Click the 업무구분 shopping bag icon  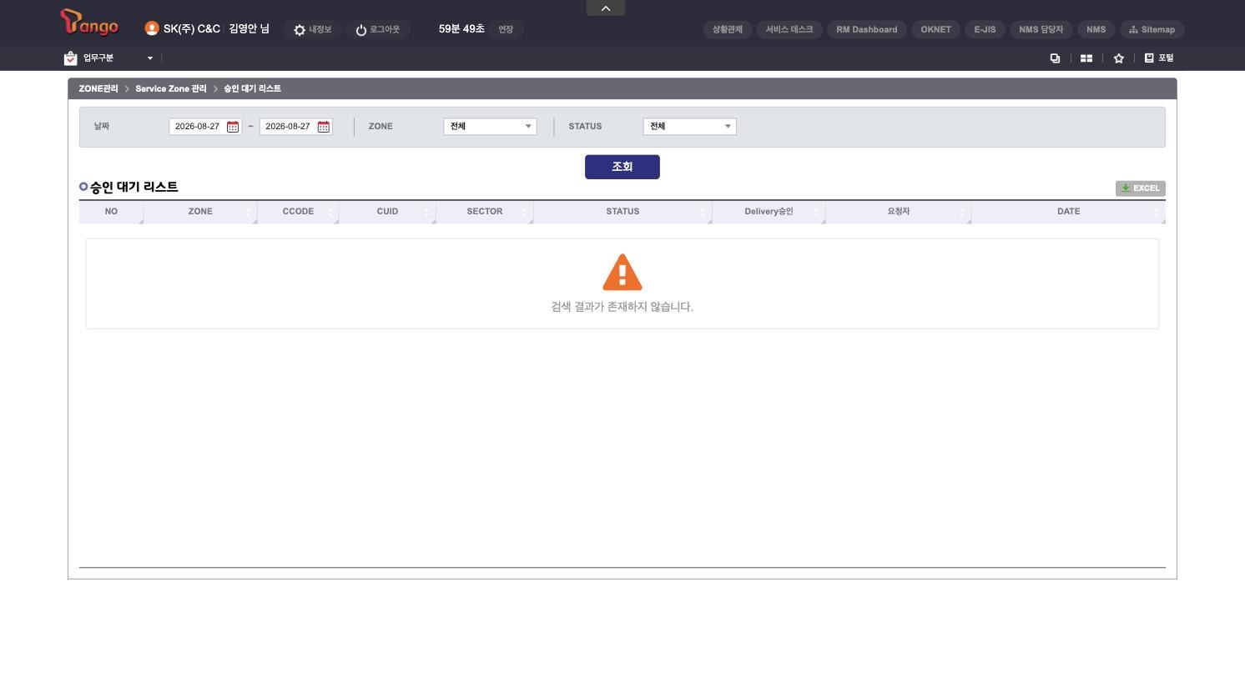(x=70, y=58)
